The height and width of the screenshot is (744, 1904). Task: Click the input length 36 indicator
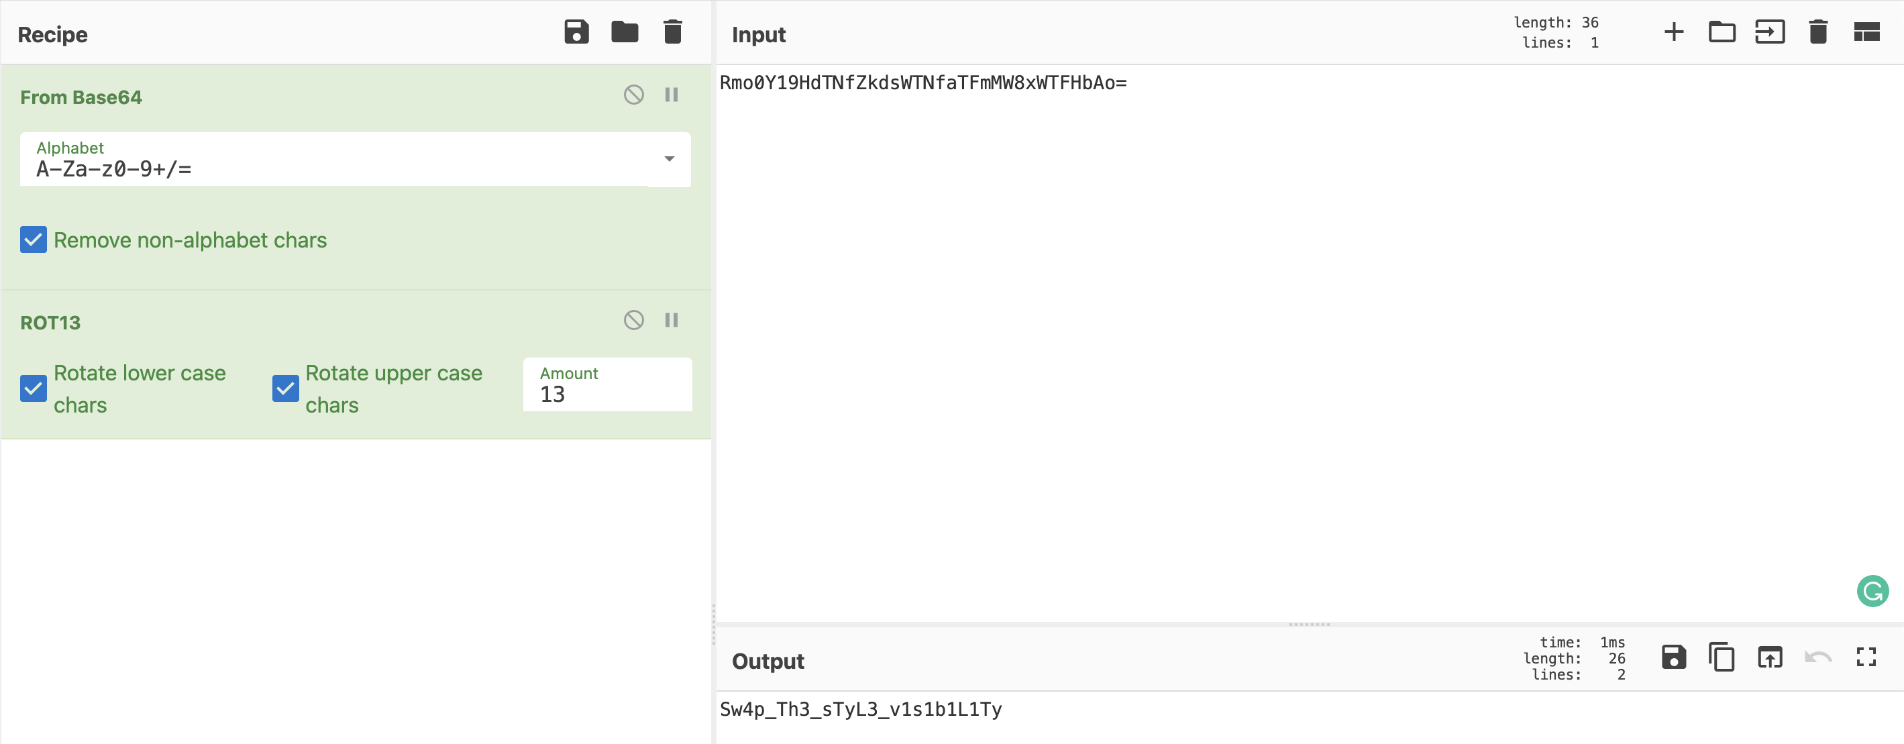(x=1556, y=22)
